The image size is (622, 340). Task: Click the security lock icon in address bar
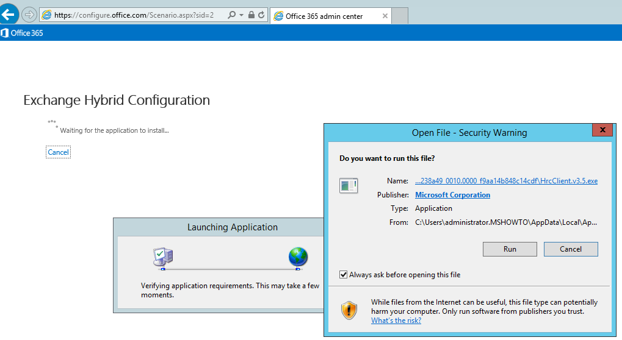(x=251, y=15)
